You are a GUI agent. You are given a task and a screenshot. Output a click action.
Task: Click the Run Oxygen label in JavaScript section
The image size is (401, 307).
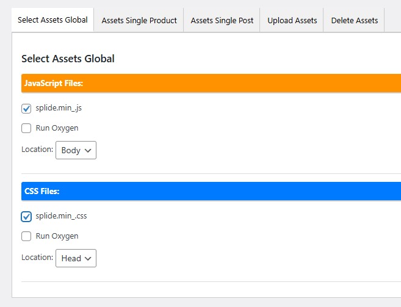pyautogui.click(x=57, y=128)
